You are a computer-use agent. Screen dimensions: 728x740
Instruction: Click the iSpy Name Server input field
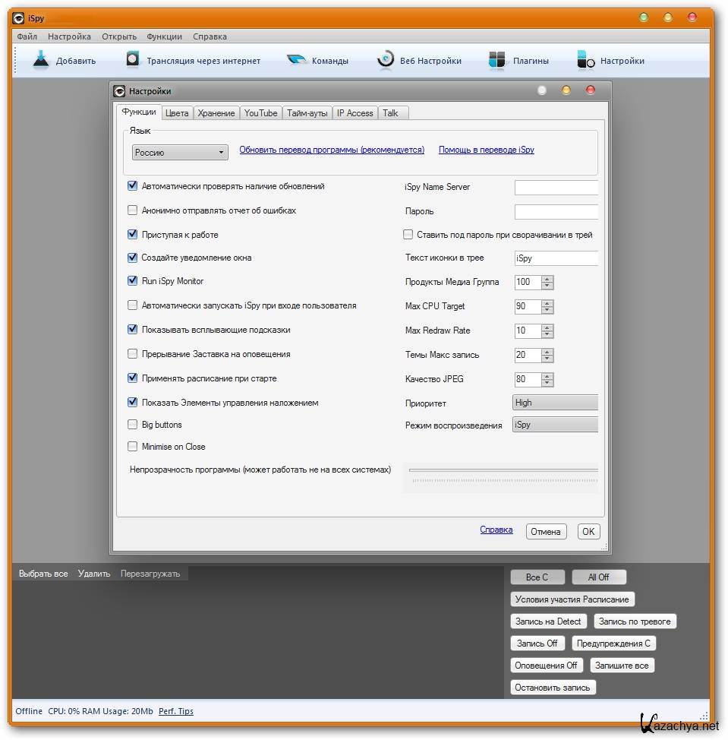pyautogui.click(x=556, y=187)
